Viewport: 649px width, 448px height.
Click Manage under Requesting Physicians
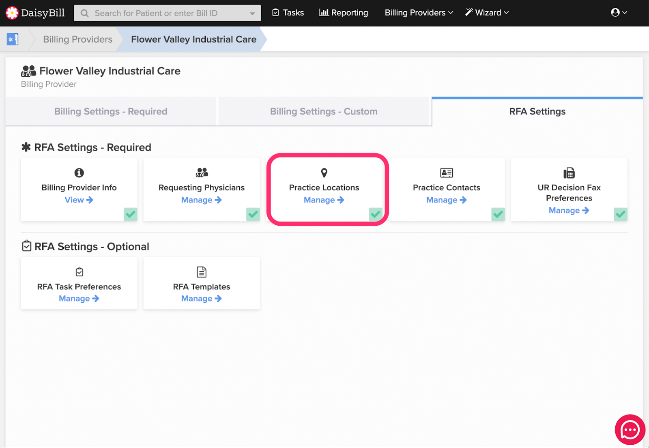[x=202, y=200]
